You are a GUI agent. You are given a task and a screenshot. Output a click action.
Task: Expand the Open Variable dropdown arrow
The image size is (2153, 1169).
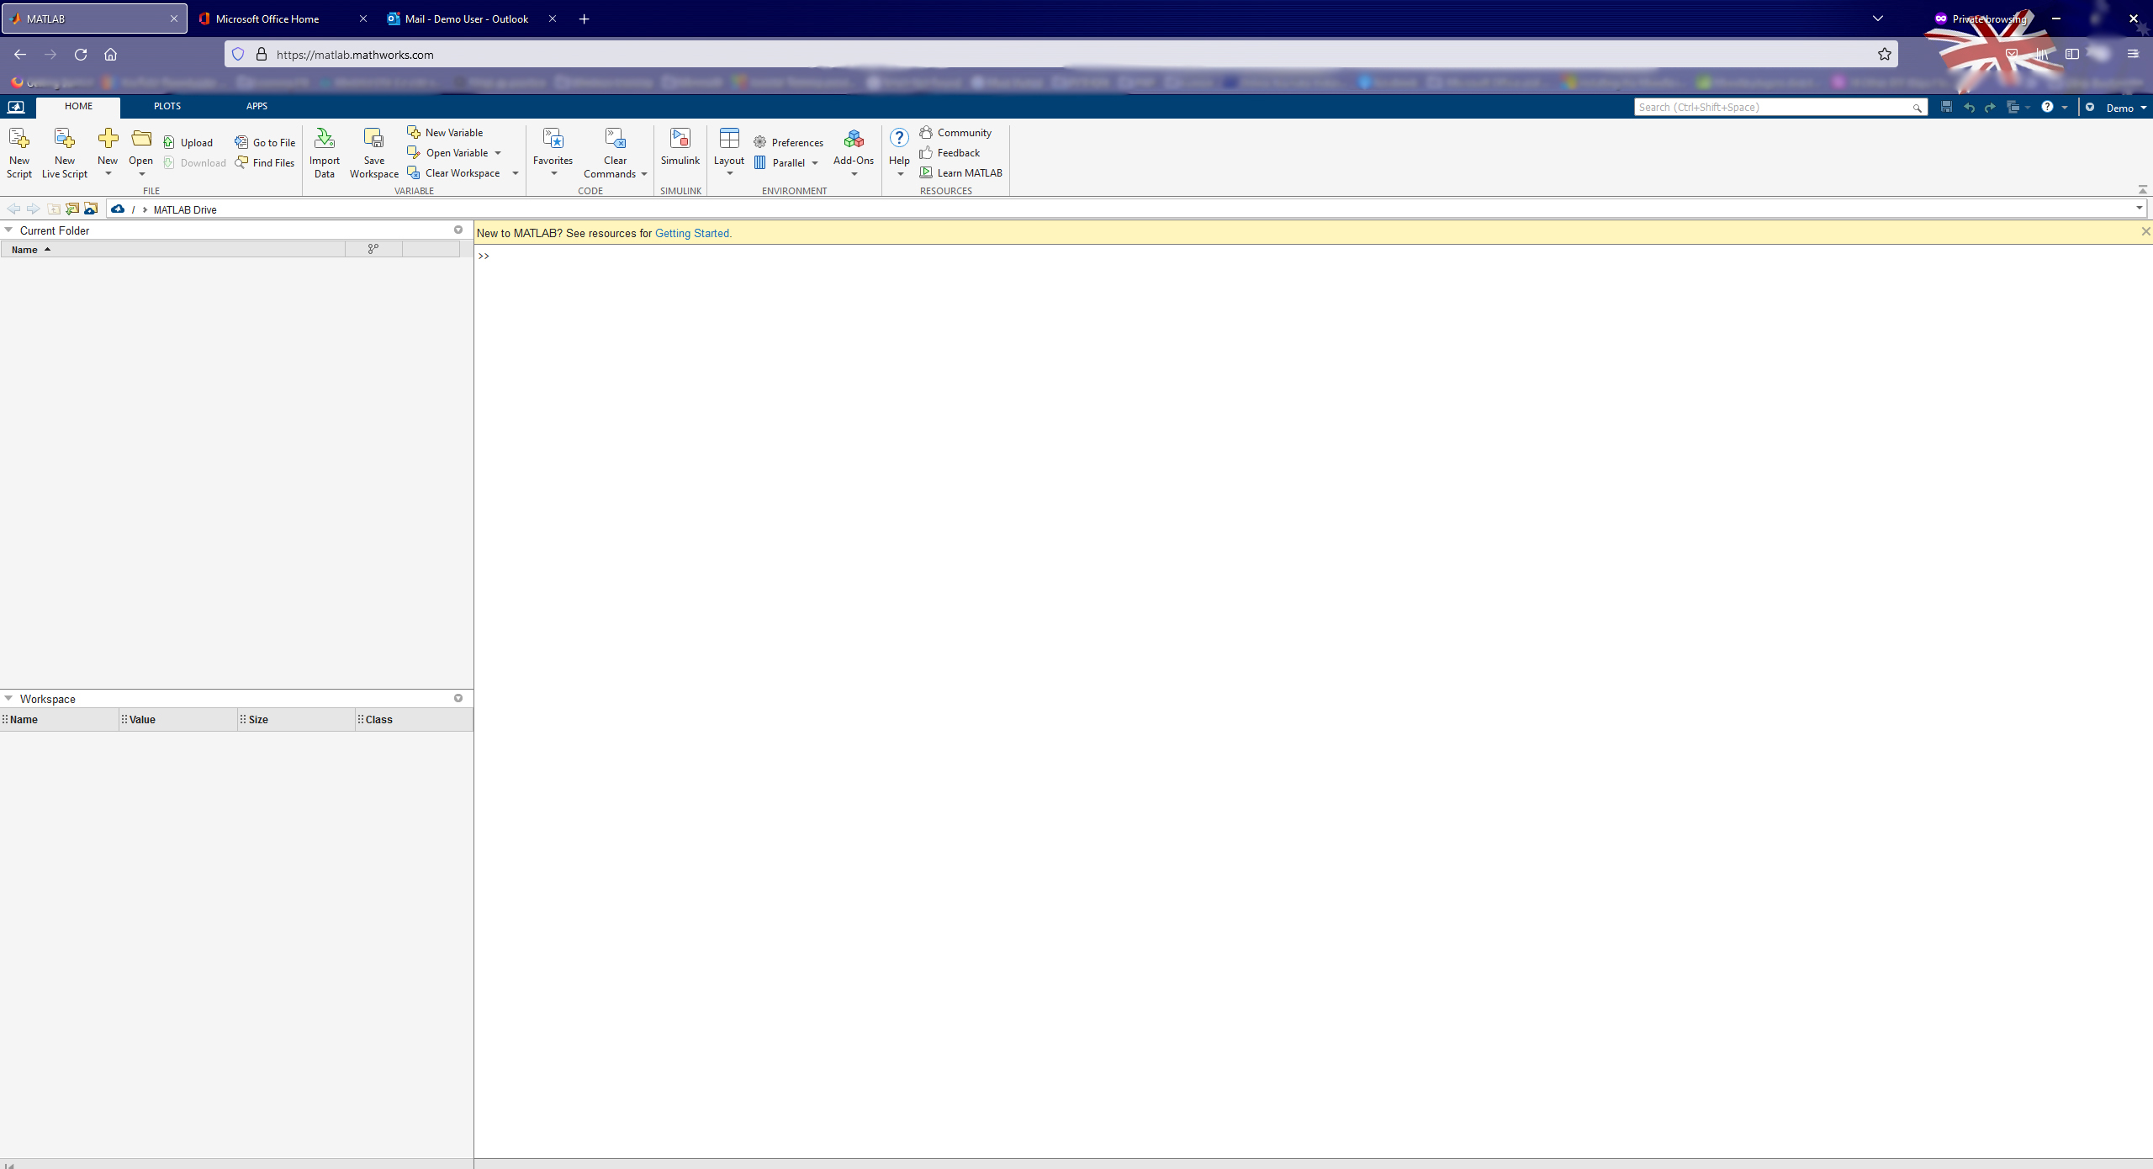(x=498, y=153)
